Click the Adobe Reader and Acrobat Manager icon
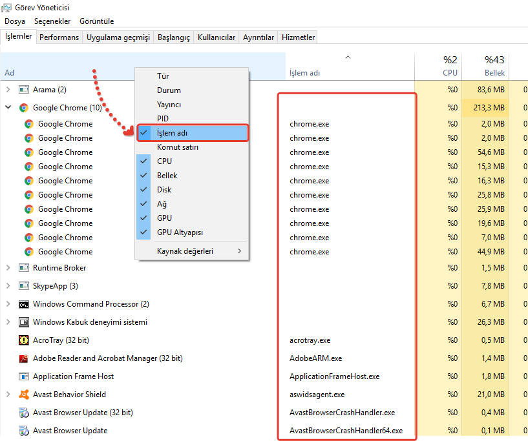Image resolution: width=528 pixels, height=441 pixels. [24, 358]
